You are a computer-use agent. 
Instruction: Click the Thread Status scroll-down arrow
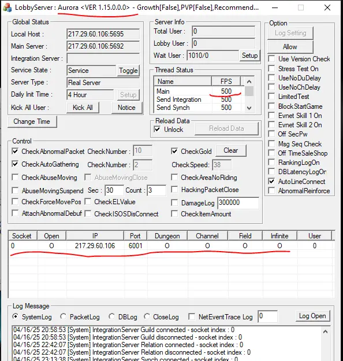click(x=249, y=108)
